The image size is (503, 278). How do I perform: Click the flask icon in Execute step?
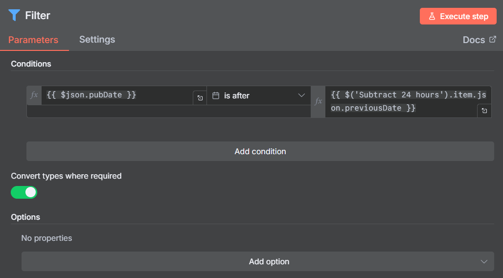click(x=432, y=16)
